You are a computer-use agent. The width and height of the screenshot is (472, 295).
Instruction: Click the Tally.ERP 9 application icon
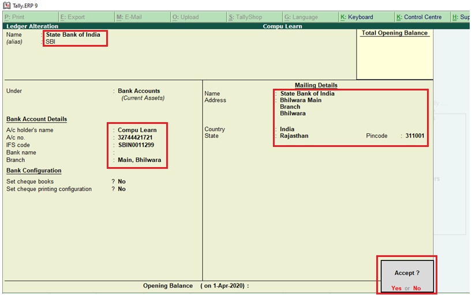pos(6,5)
